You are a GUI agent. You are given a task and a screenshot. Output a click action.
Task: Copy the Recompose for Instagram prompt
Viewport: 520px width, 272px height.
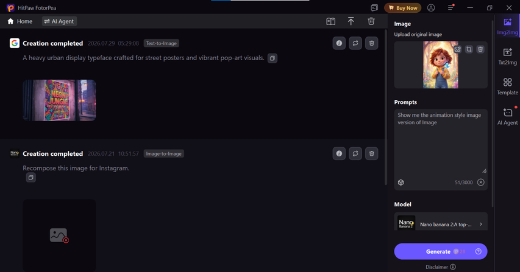coord(31,178)
